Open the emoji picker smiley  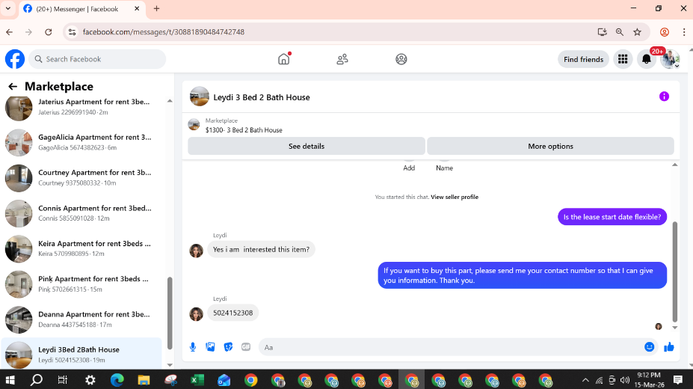(x=649, y=347)
